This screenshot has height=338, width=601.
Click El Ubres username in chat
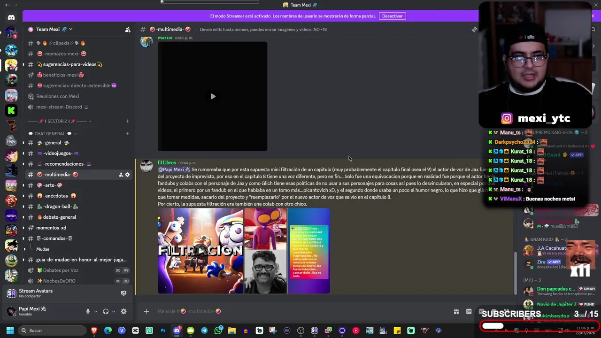pos(167,163)
